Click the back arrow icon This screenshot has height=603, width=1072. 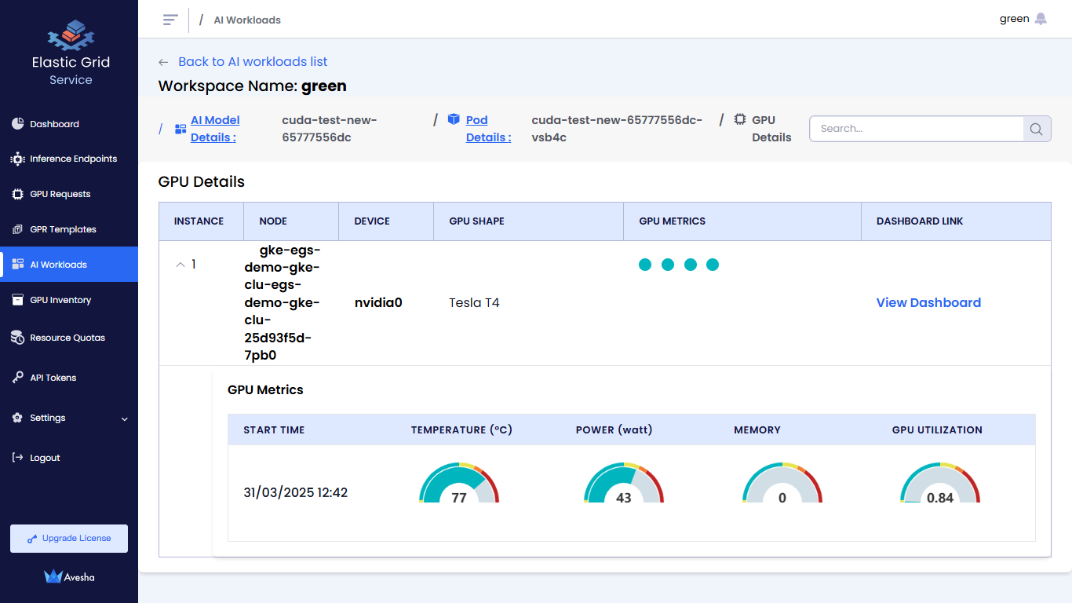click(163, 62)
